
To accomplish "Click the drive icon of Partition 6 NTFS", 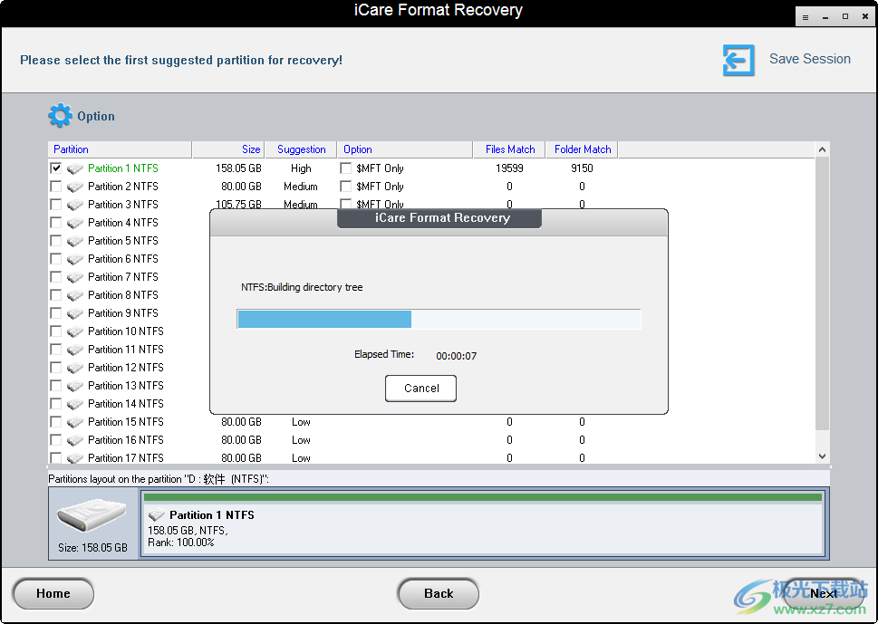I will pyautogui.click(x=75, y=259).
